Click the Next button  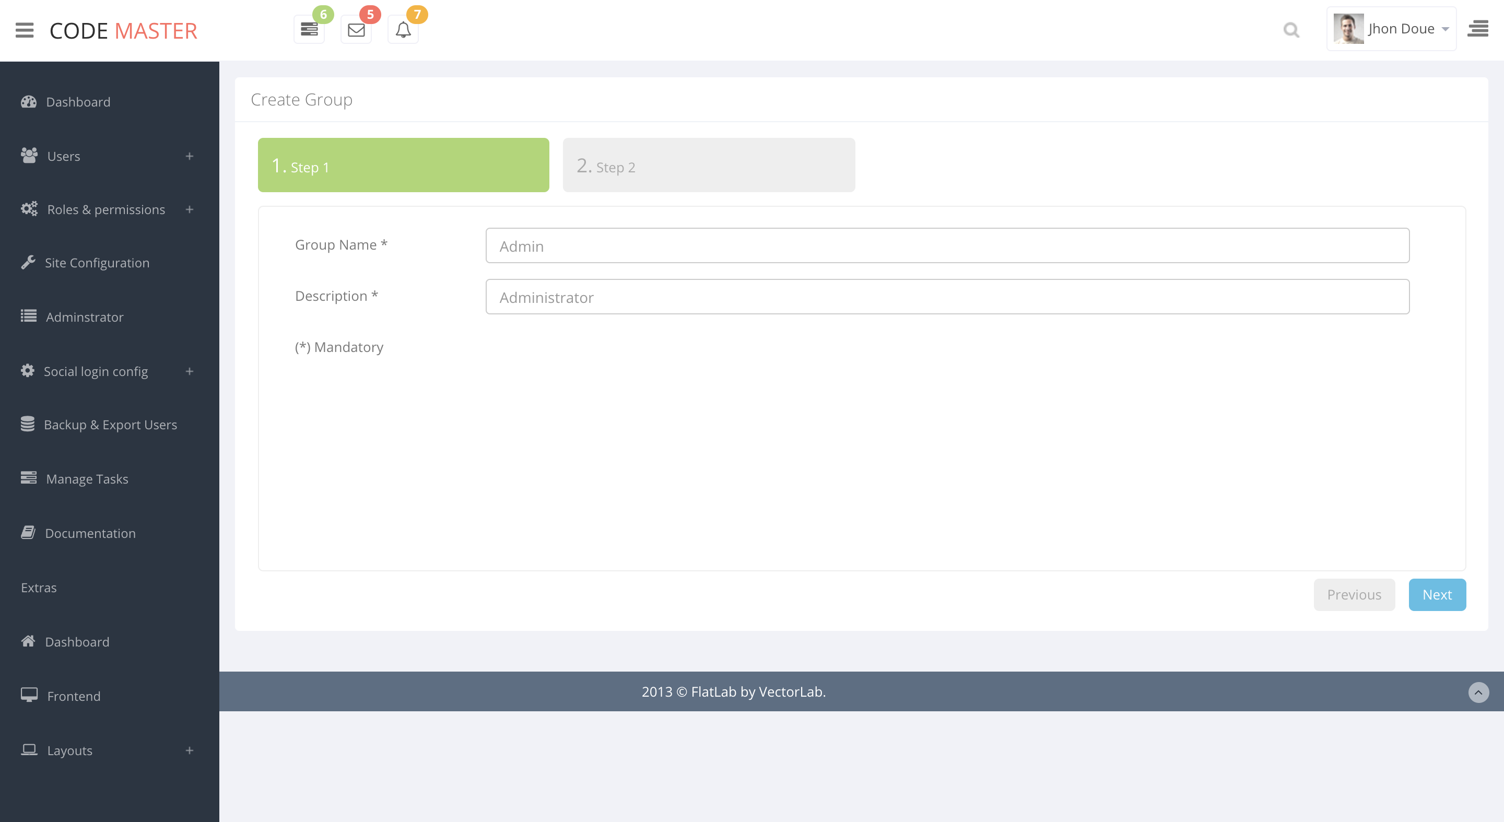[1437, 595]
